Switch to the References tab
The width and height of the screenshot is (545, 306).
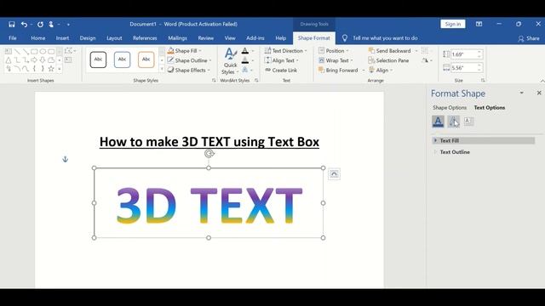click(145, 38)
